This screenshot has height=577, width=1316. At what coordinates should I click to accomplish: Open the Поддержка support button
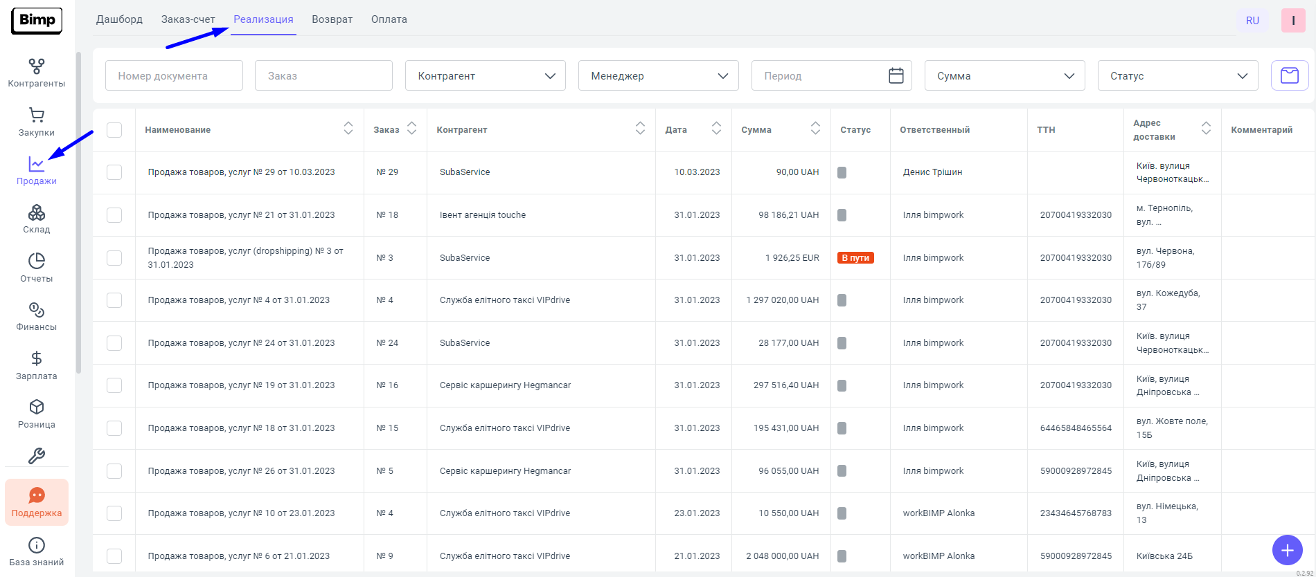click(37, 502)
